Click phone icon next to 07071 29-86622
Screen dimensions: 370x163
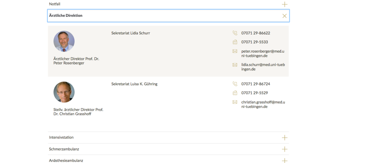(x=235, y=33)
